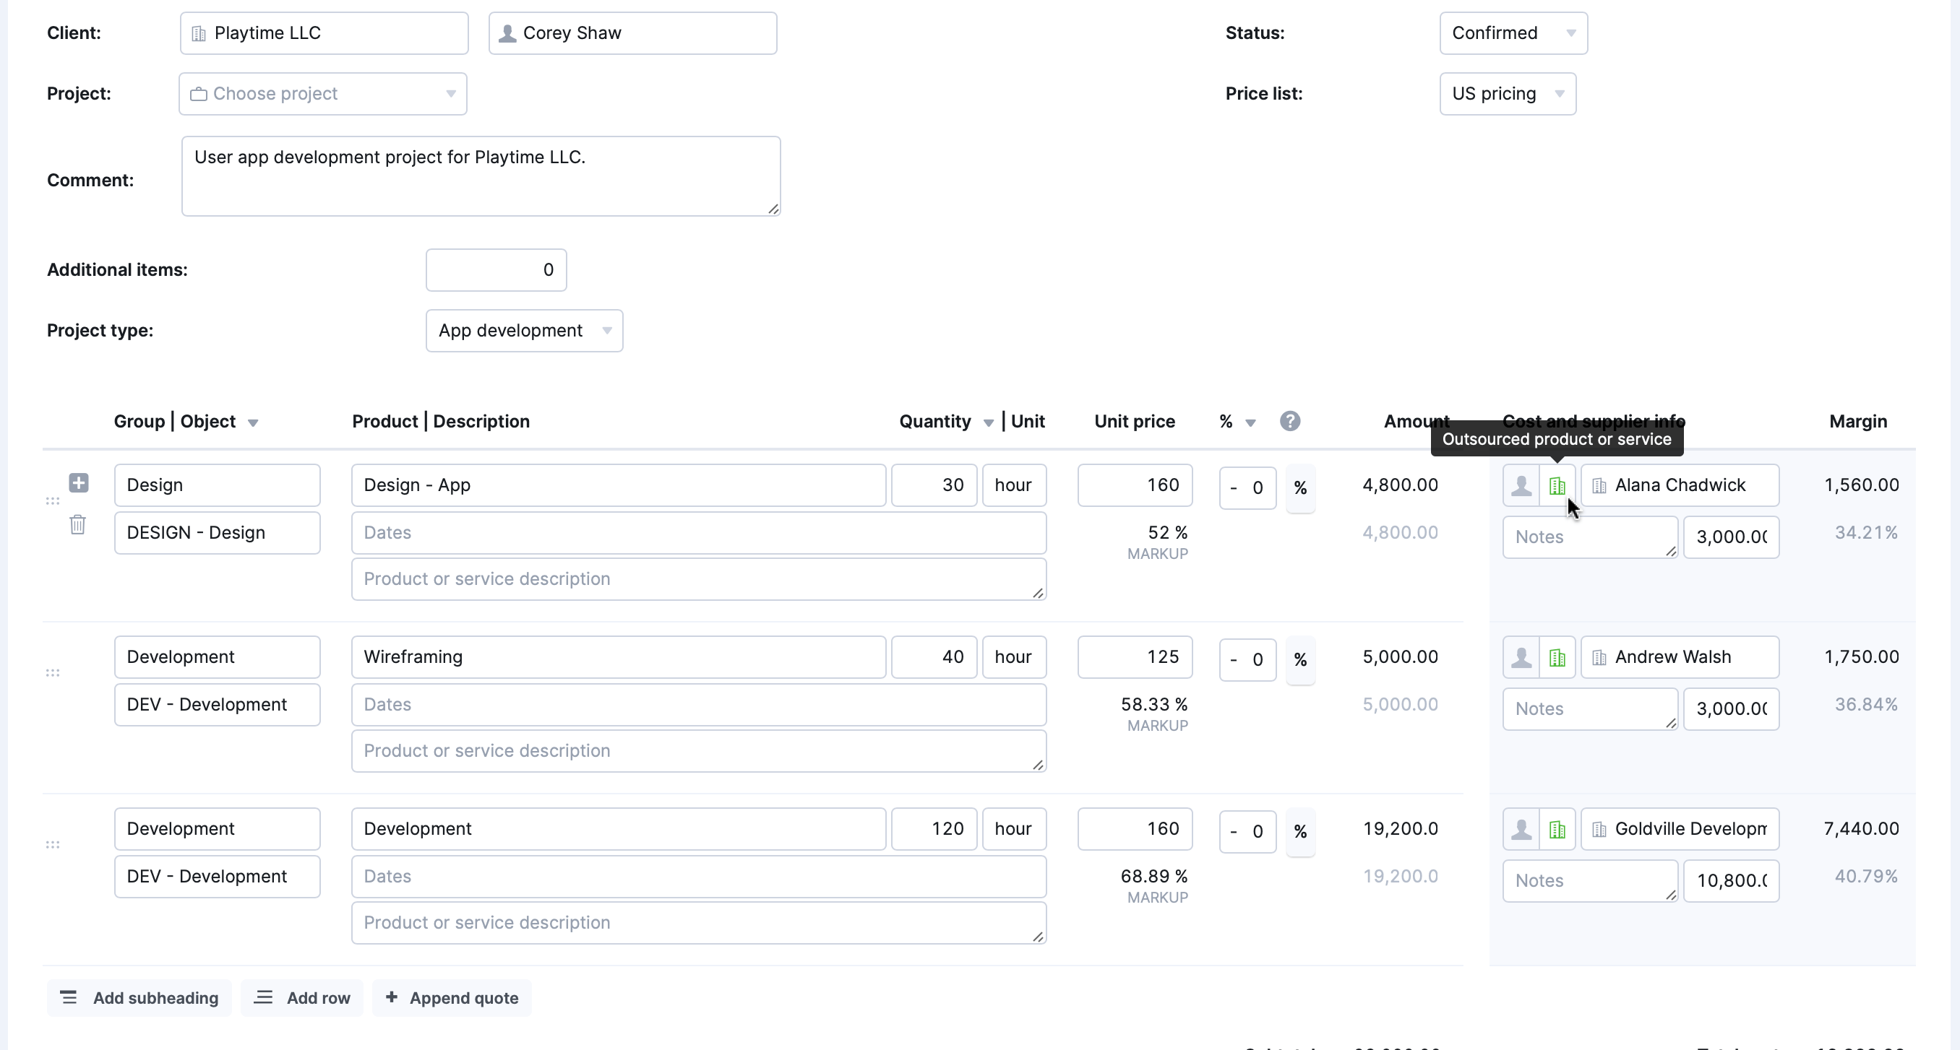1960x1050 pixels.
Task: Click the Add subheading button
Action: pyautogui.click(x=139, y=997)
